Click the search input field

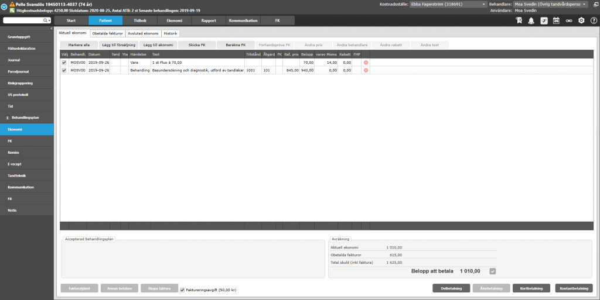click(24, 20)
